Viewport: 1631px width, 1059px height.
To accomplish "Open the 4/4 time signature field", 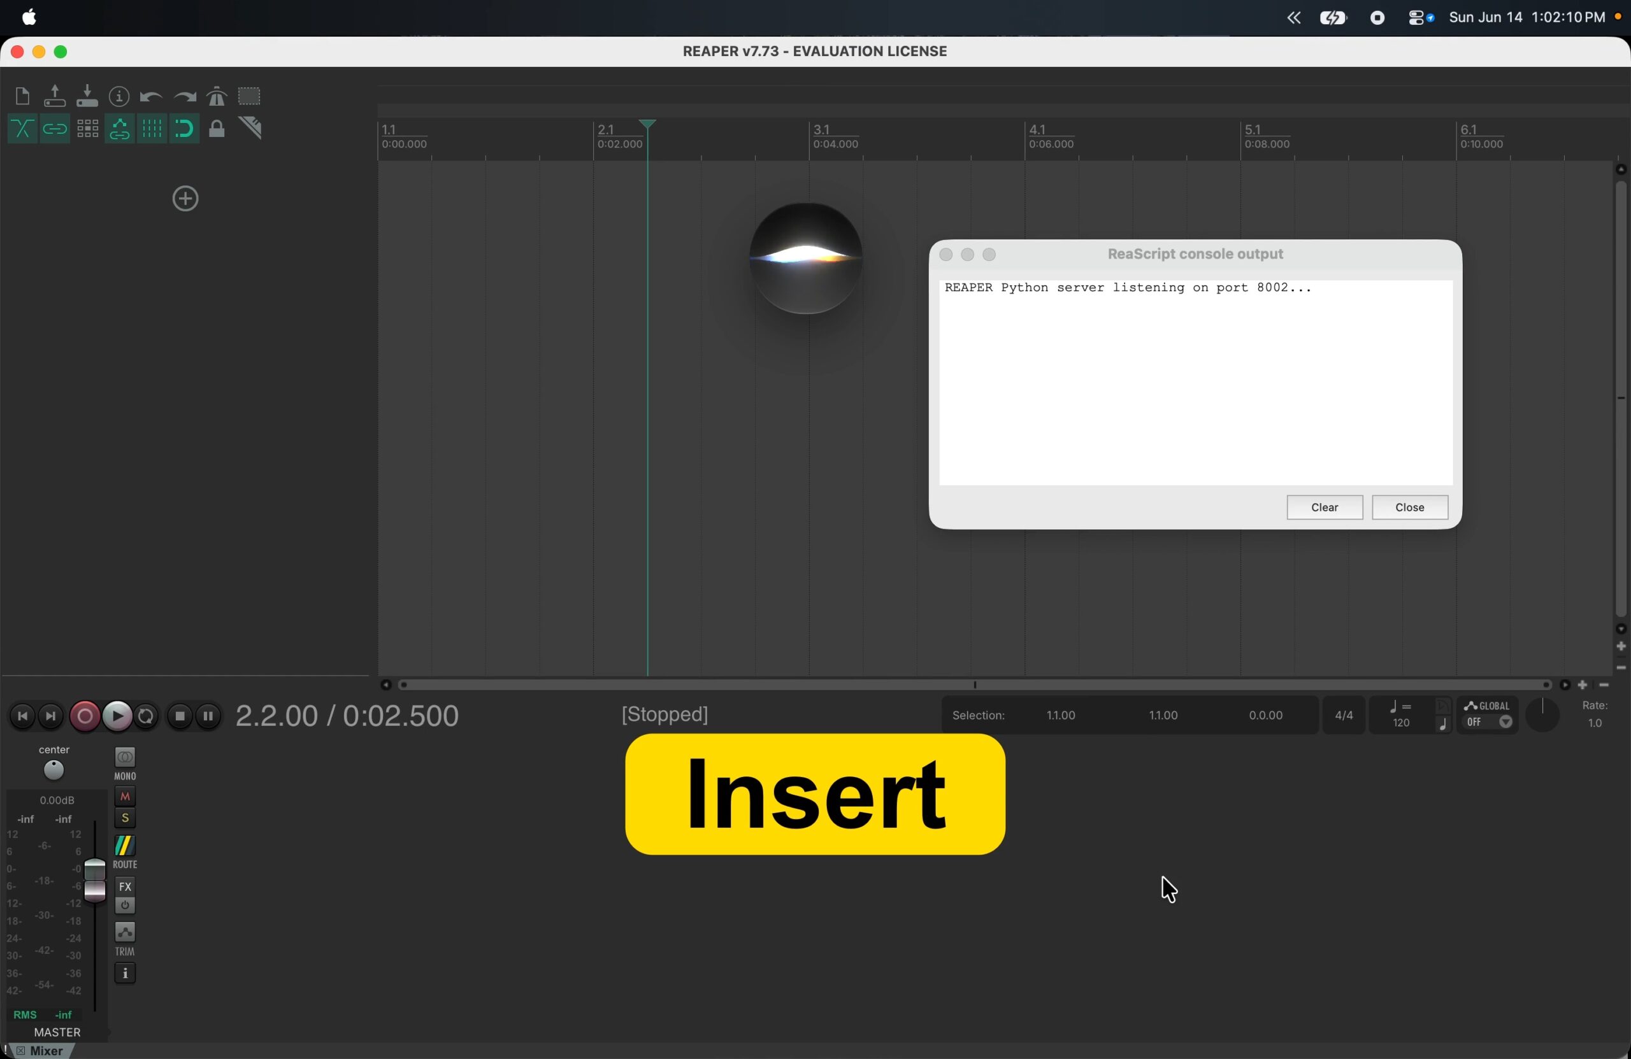I will (x=1344, y=716).
